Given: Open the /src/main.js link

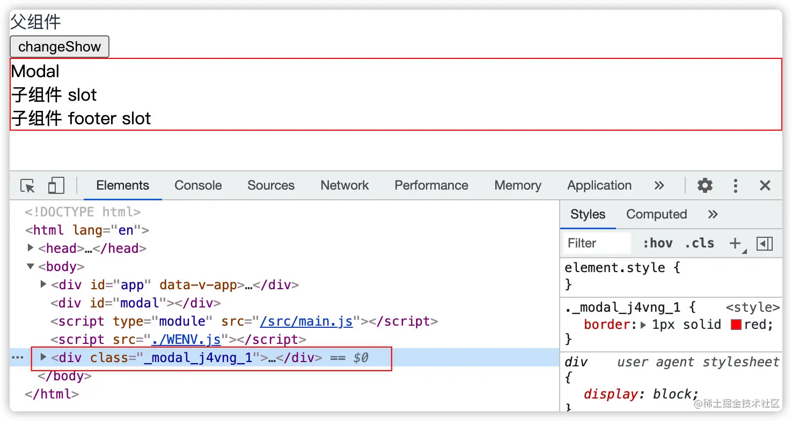Looking at the screenshot, I should [306, 321].
